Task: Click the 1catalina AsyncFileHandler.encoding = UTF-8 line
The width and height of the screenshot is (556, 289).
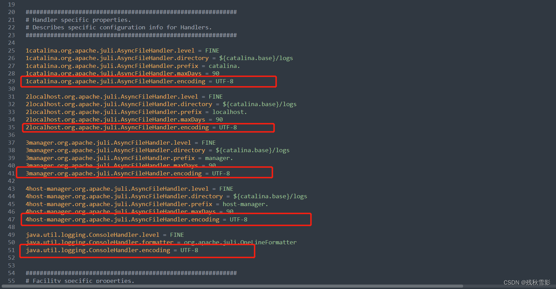Action: point(129,81)
